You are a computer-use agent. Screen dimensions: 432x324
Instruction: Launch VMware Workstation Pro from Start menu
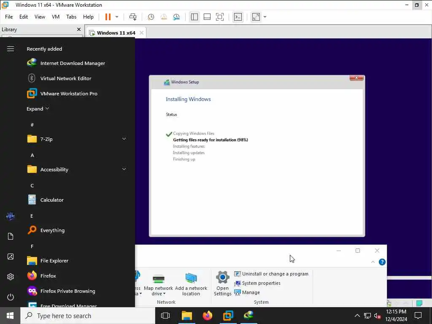pyautogui.click(x=62, y=93)
